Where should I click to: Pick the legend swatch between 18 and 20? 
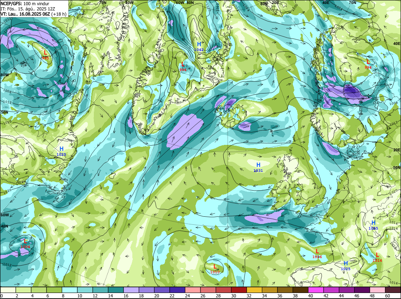pos(146,290)
